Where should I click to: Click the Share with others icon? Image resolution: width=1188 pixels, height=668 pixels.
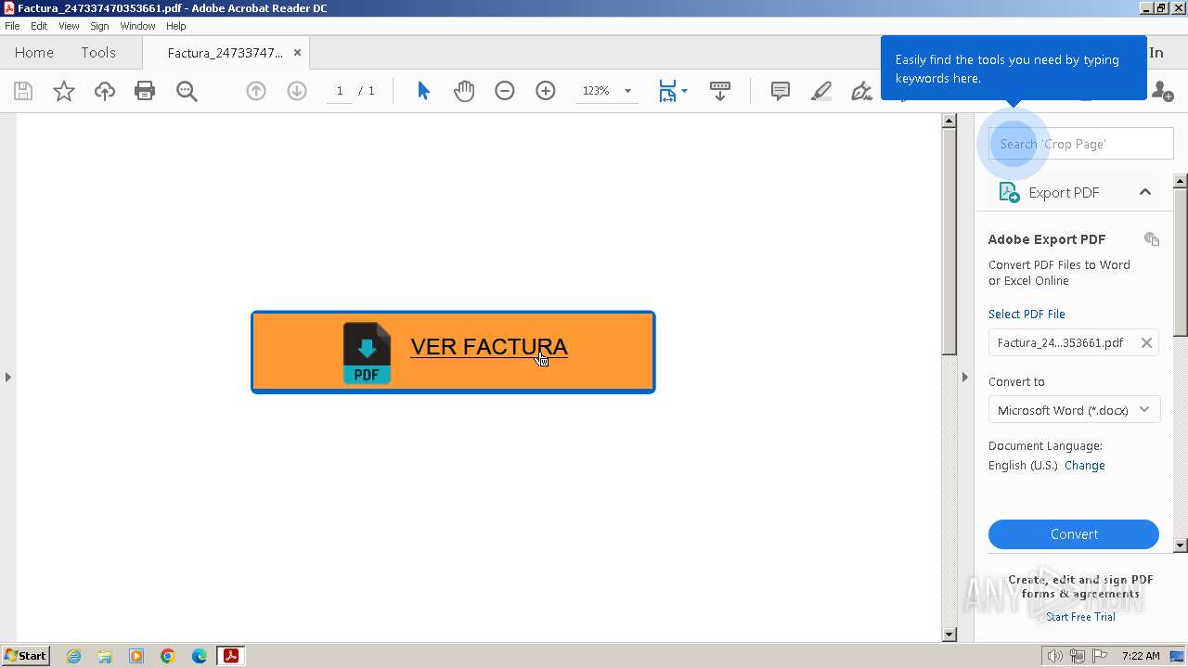pos(1162,91)
